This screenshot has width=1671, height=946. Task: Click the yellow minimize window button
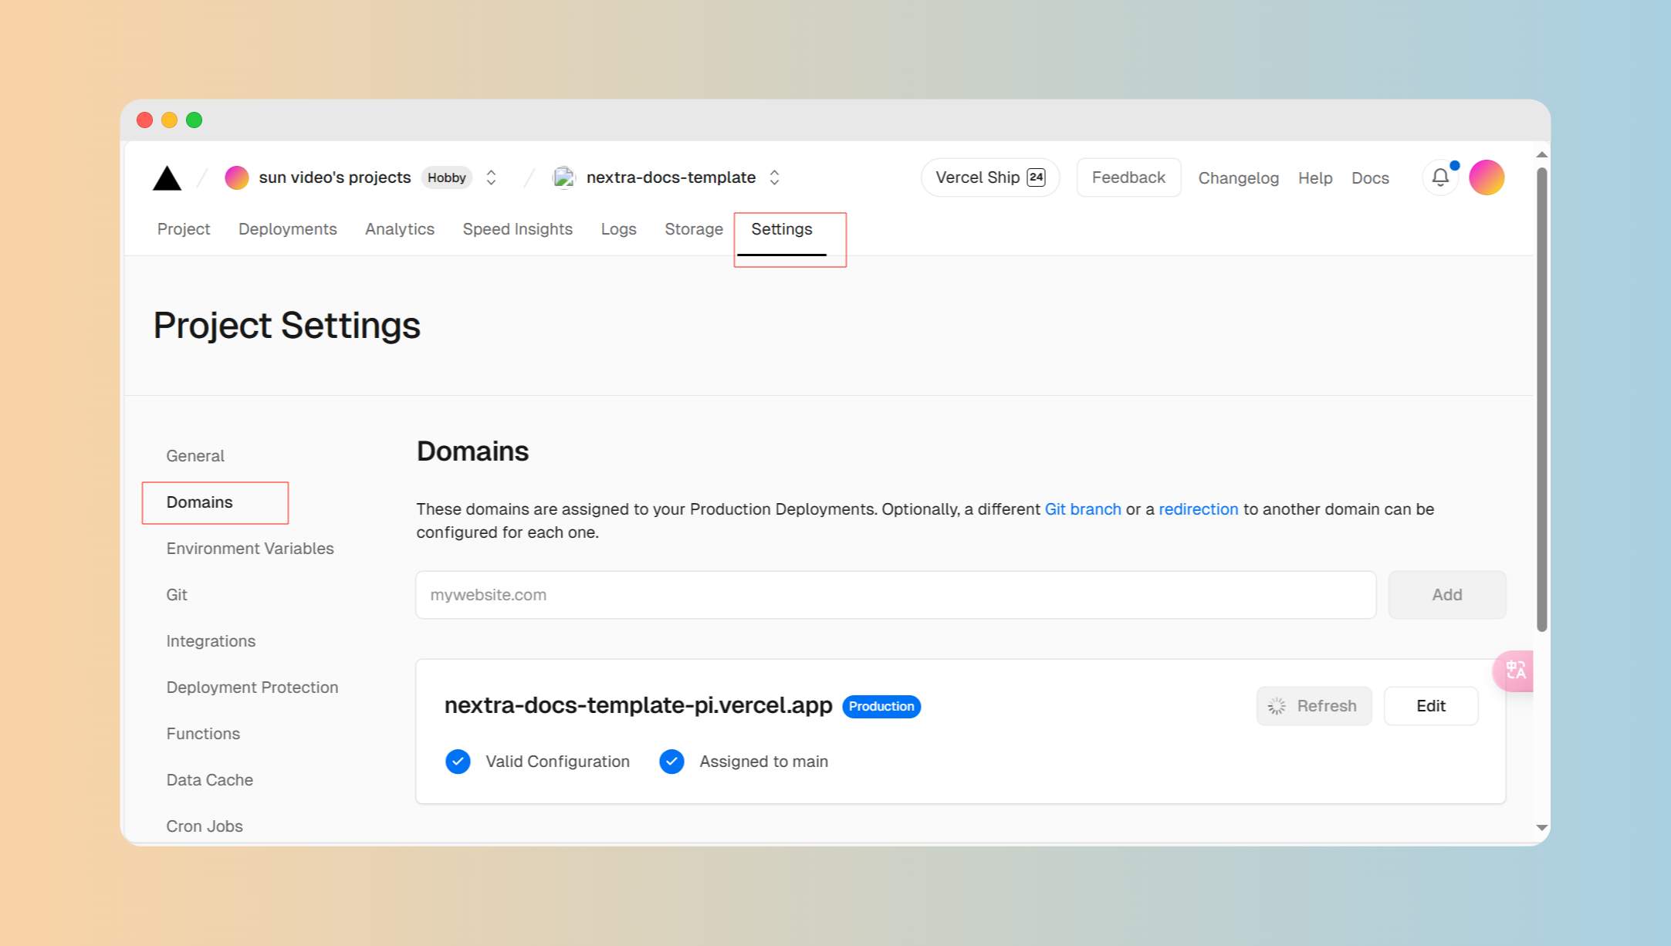pos(169,120)
